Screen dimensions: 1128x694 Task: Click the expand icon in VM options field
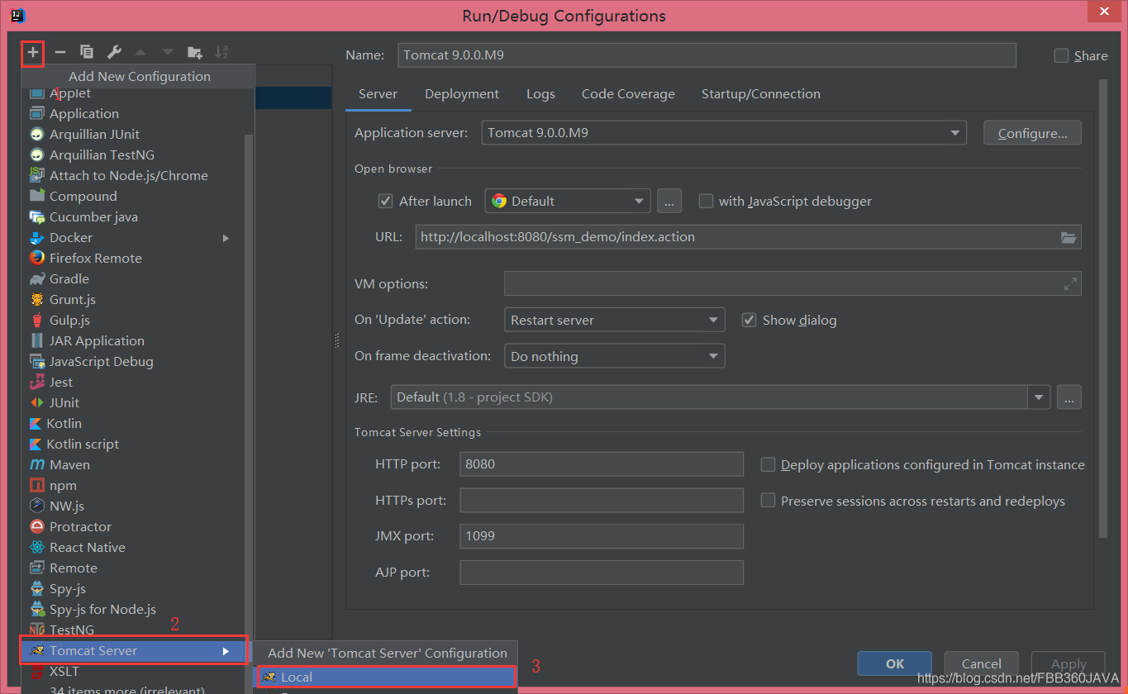point(1070,284)
